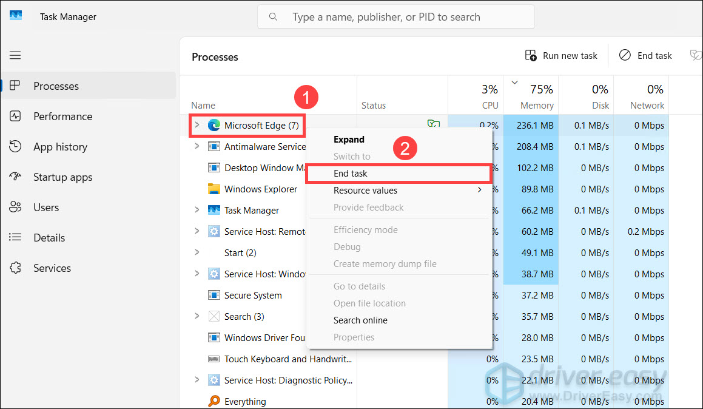Screen dimensions: 703x409
Task: Click the Service Host: Remote gear icon
Action: pos(214,231)
